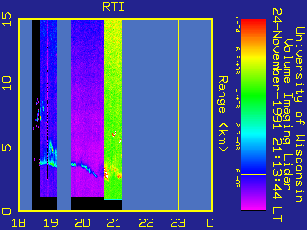
Task: Click the colorbar label 6.3e+03
Action: click(x=237, y=61)
